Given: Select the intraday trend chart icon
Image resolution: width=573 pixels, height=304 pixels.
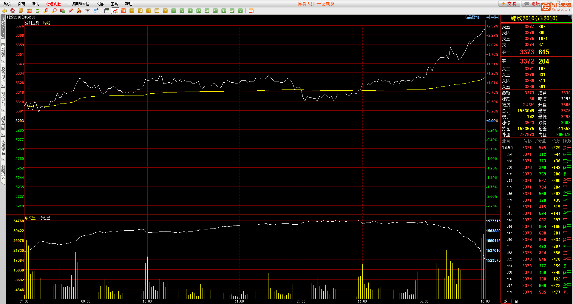Looking at the screenshot, I should [115, 11].
